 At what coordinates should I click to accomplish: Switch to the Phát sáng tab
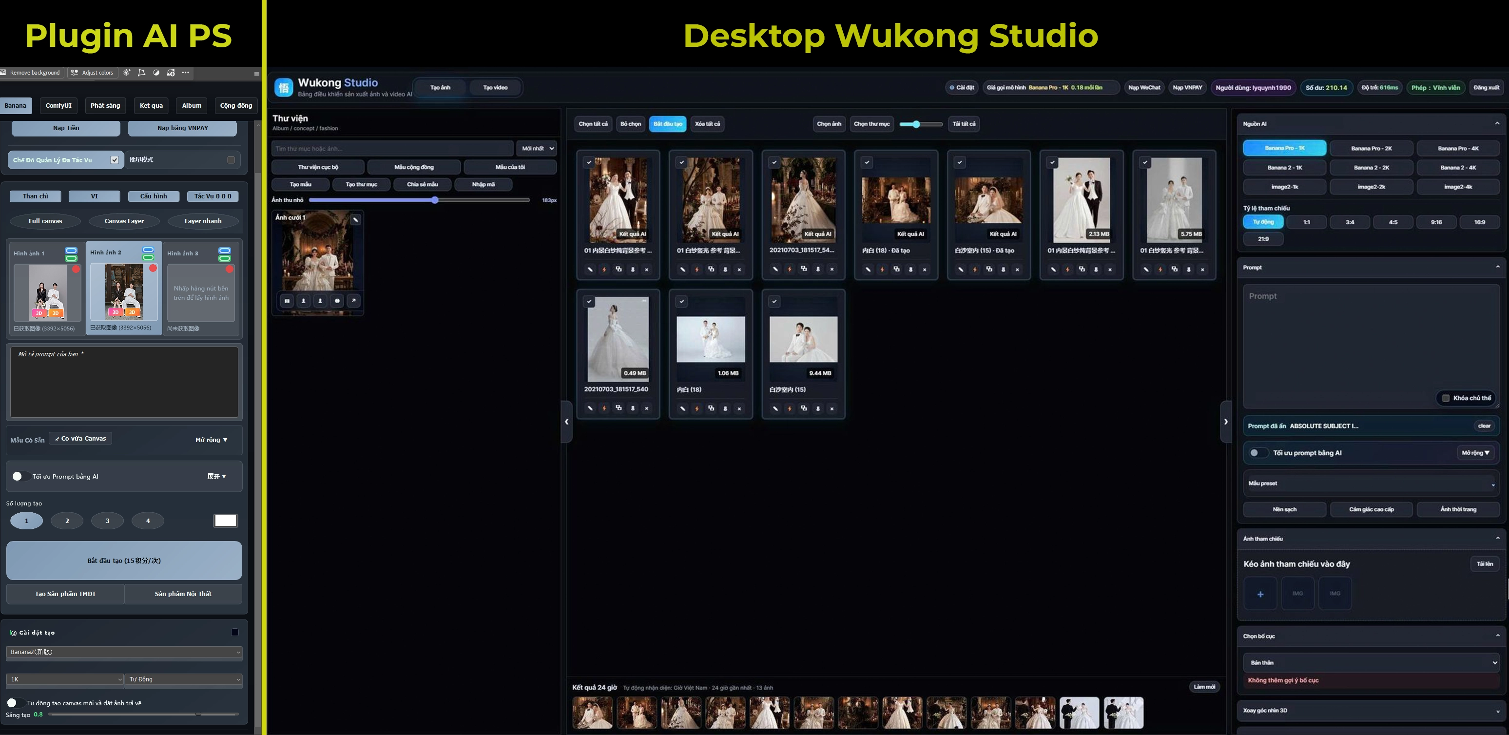point(105,105)
